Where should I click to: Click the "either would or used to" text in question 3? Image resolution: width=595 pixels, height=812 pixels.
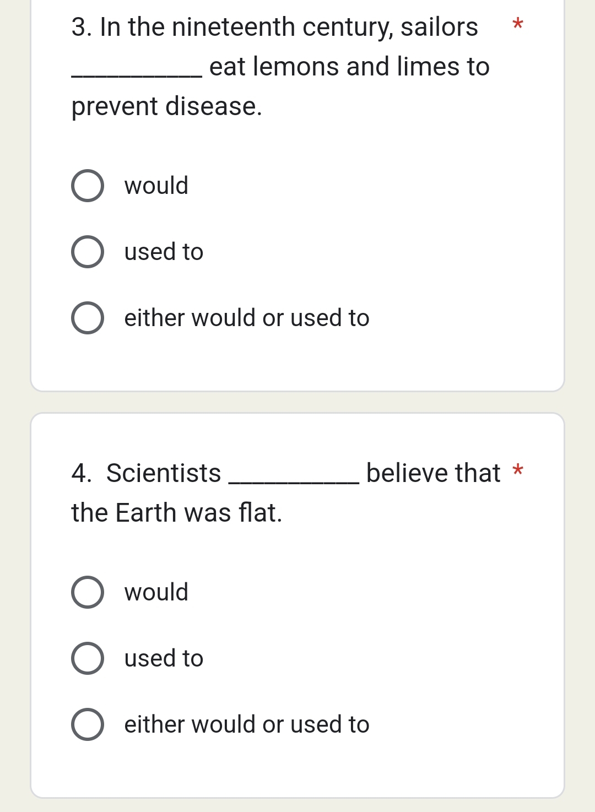[247, 318]
